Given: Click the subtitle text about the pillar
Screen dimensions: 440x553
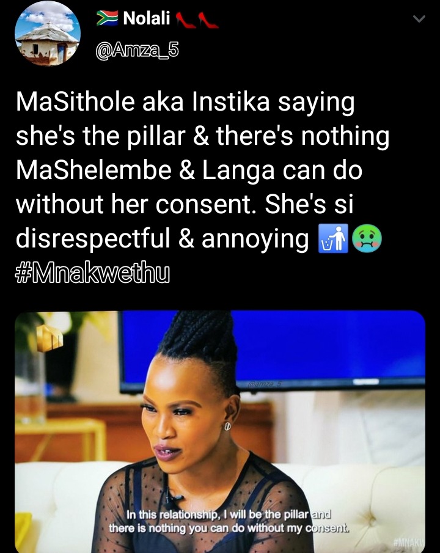Looking at the screenshot, I should tap(229, 521).
